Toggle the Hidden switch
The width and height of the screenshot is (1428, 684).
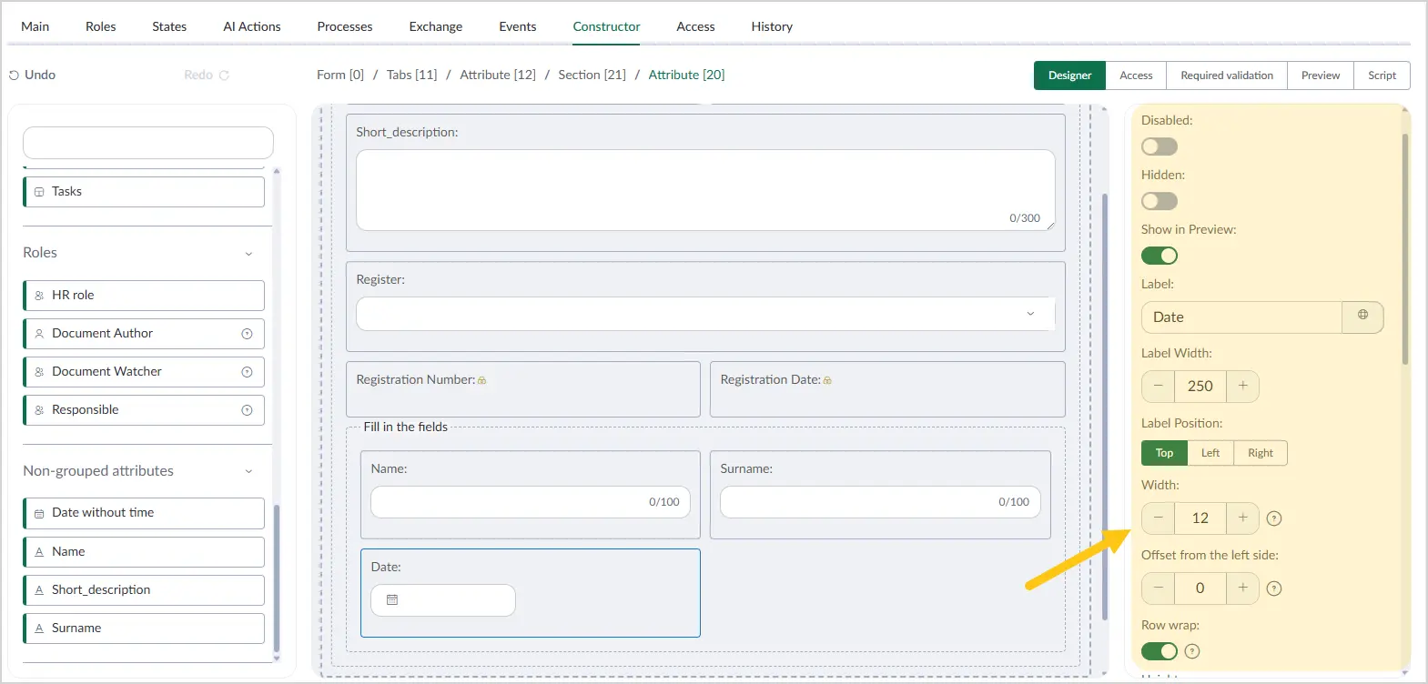(1160, 201)
